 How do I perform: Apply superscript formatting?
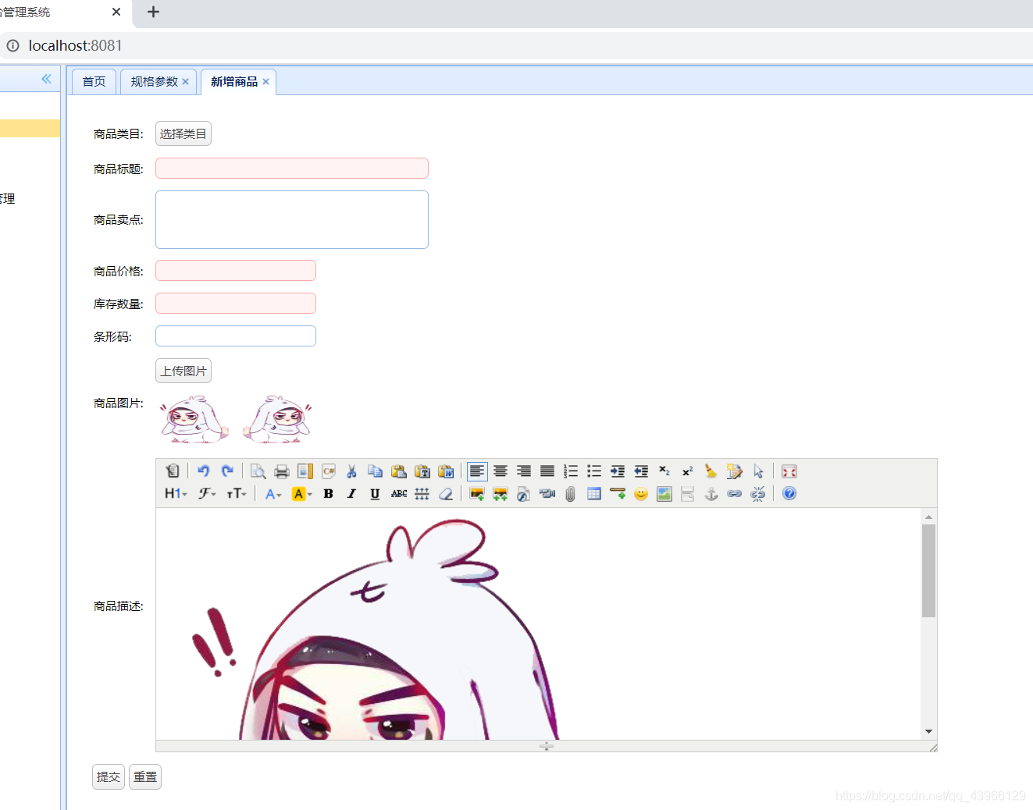[688, 471]
